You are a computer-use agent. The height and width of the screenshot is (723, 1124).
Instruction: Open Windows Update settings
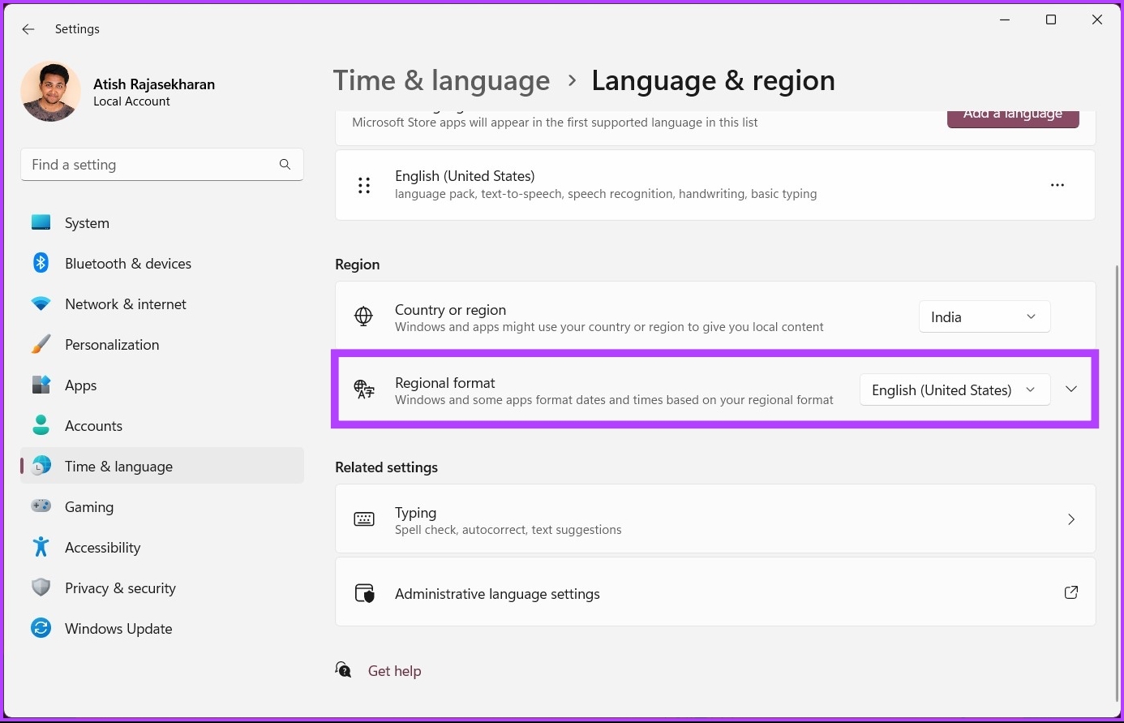[x=118, y=628]
